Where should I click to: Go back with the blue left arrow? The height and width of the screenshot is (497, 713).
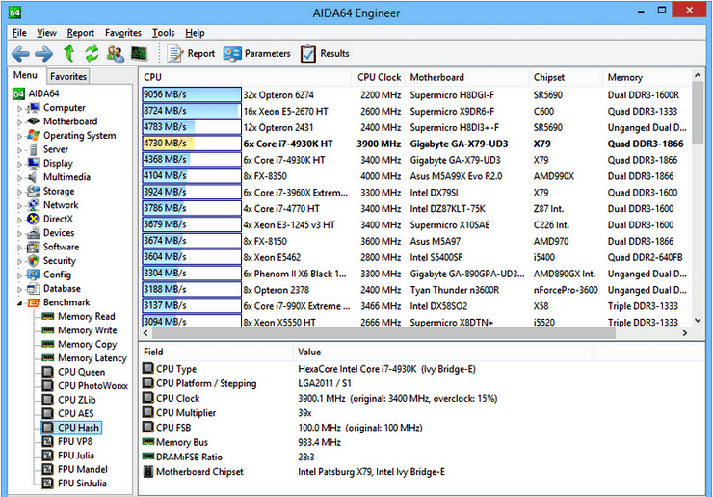click(20, 54)
